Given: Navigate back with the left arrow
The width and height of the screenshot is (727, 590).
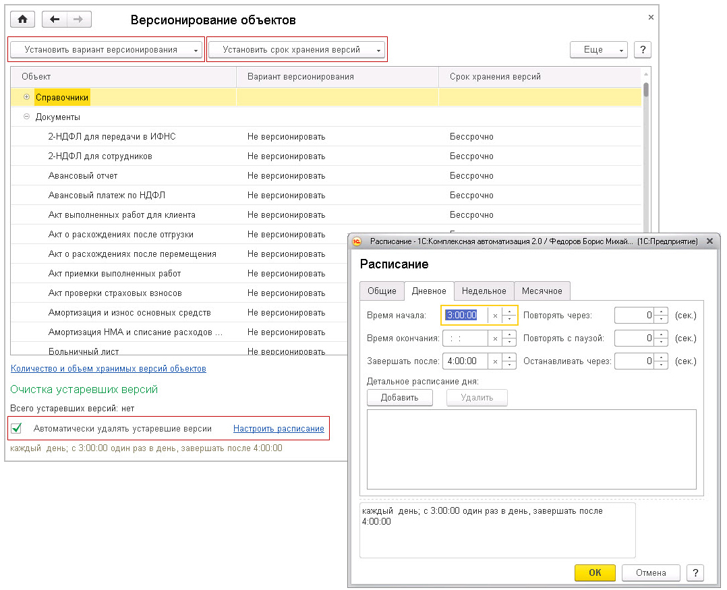Looking at the screenshot, I should [55, 19].
